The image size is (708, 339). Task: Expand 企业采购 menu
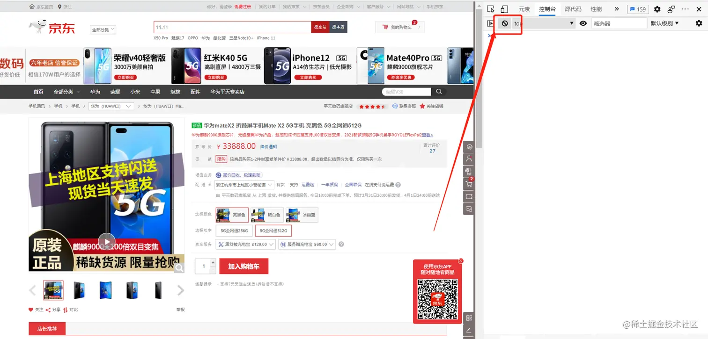click(348, 7)
